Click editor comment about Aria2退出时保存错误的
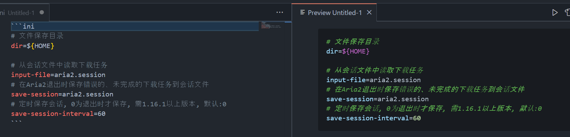The image size is (570, 137). point(110,85)
